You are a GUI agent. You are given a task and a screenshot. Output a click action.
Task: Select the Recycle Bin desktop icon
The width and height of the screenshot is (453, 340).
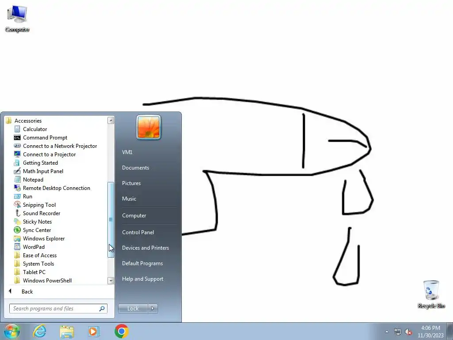coord(431,294)
